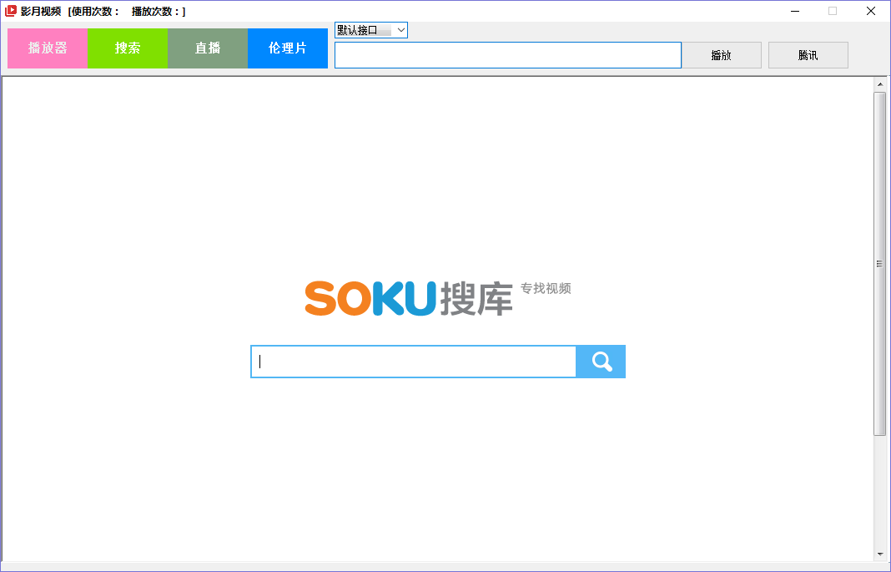Screen dimensions: 891x572
Task: Click the scrollbar down arrow
Action: (x=880, y=554)
